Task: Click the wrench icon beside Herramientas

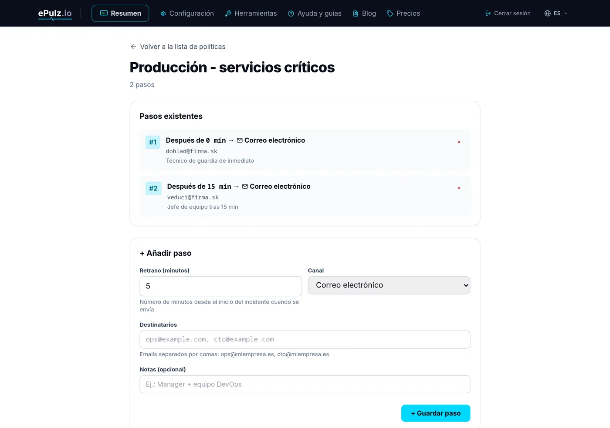Action: pos(228,13)
